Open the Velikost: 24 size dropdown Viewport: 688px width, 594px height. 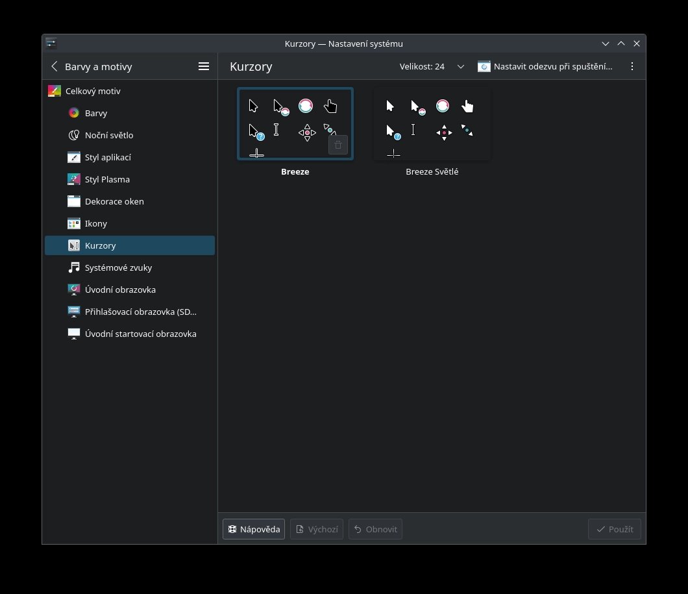coord(432,66)
